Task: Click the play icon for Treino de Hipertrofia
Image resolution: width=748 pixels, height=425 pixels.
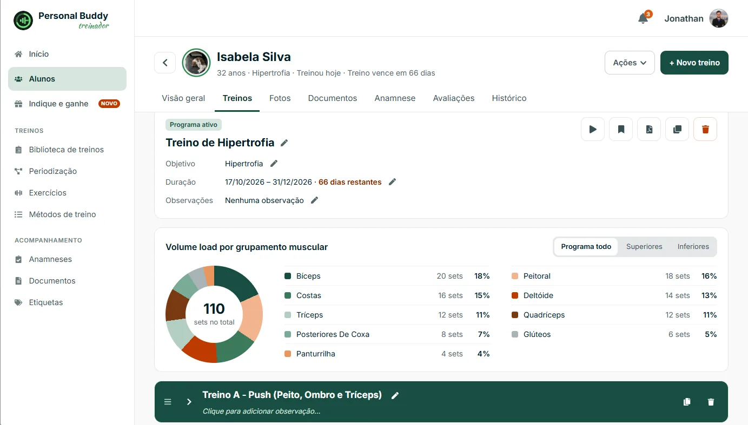Action: click(x=593, y=129)
